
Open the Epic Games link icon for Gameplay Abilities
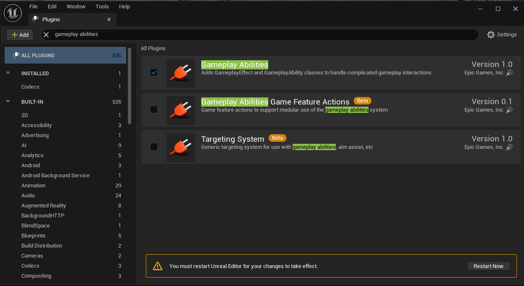(x=509, y=73)
